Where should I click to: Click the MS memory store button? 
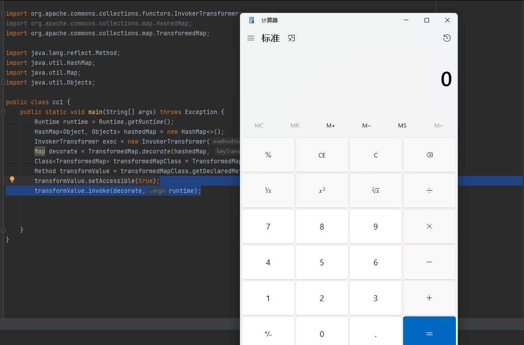click(402, 126)
